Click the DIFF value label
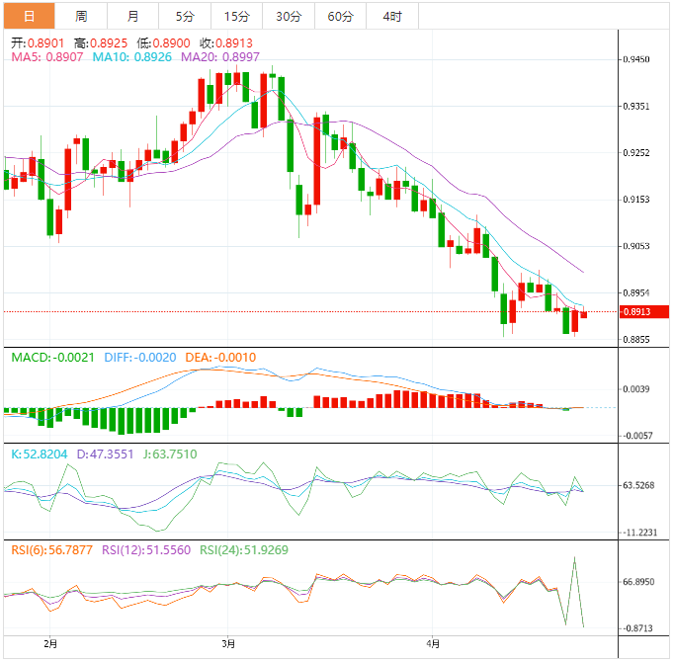Screen dimensions: 674x661 [140, 357]
